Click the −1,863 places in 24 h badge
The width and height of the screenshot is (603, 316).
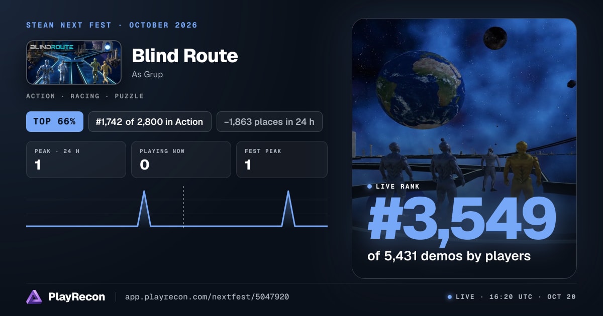pos(269,121)
